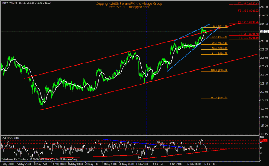The width and height of the screenshot is (269, 166).
Task: Click the RSI 70 level label
Action: point(261,143)
